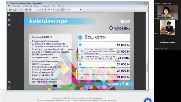The width and height of the screenshot is (181, 102).
Task: Open Настройки файлов Cookie link
Action: click(109, 100)
